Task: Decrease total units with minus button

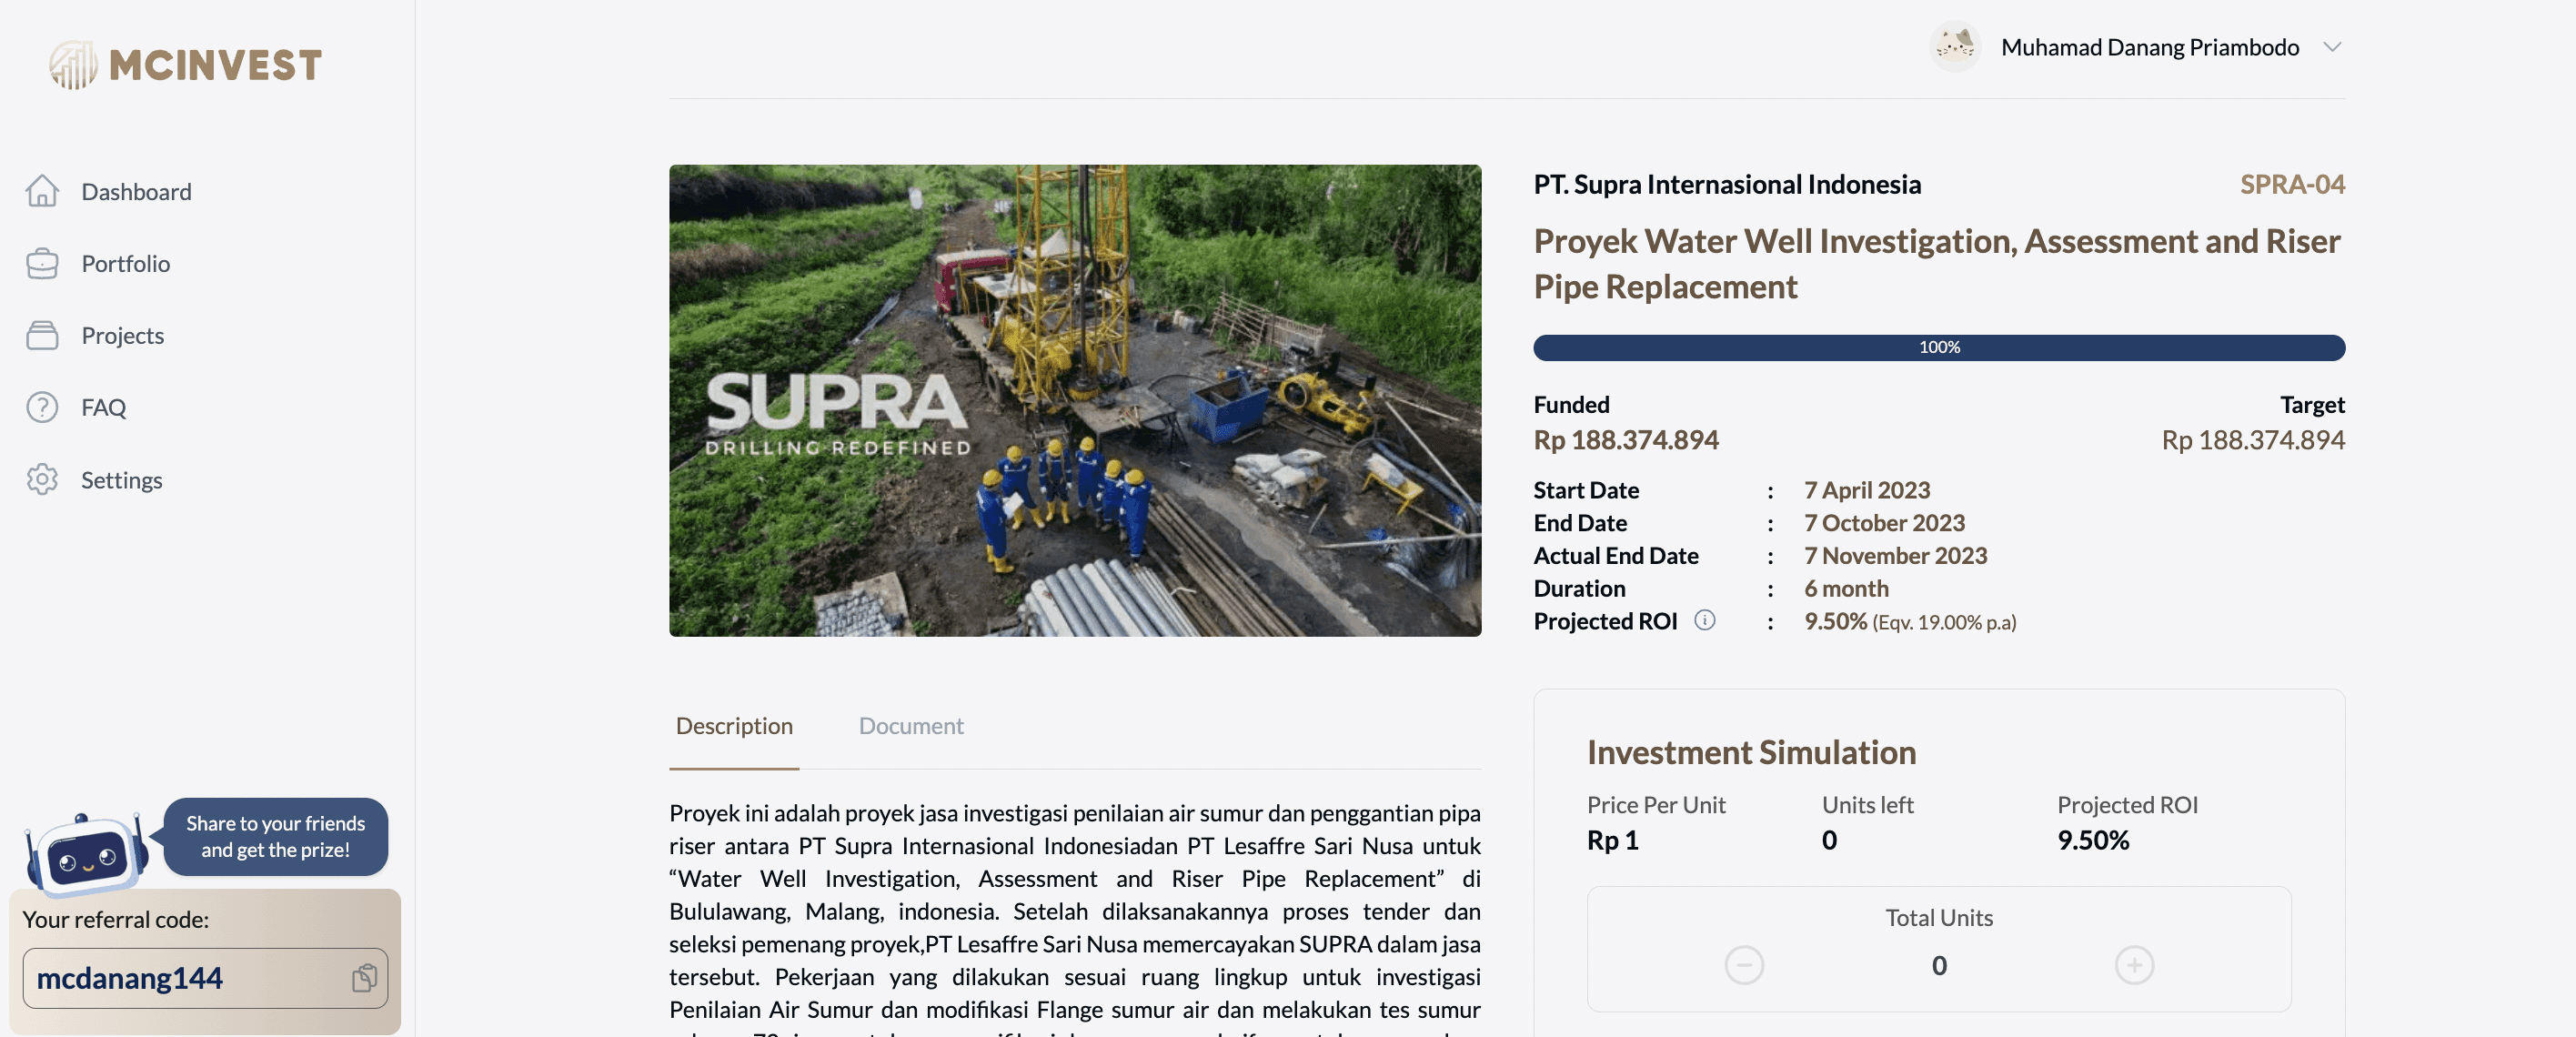Action: [1743, 965]
